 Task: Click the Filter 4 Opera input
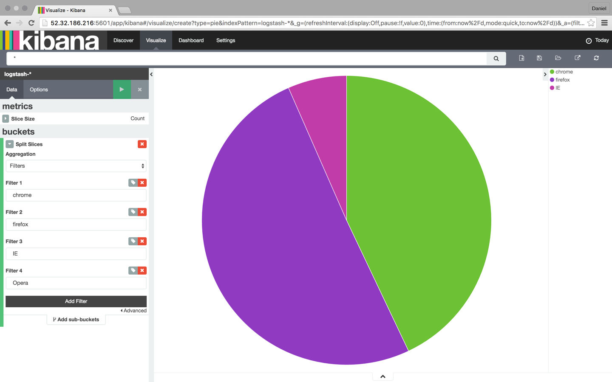pyautogui.click(x=76, y=283)
